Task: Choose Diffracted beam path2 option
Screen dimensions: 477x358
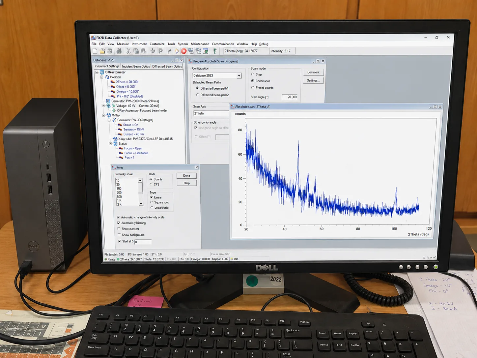Action: point(198,95)
